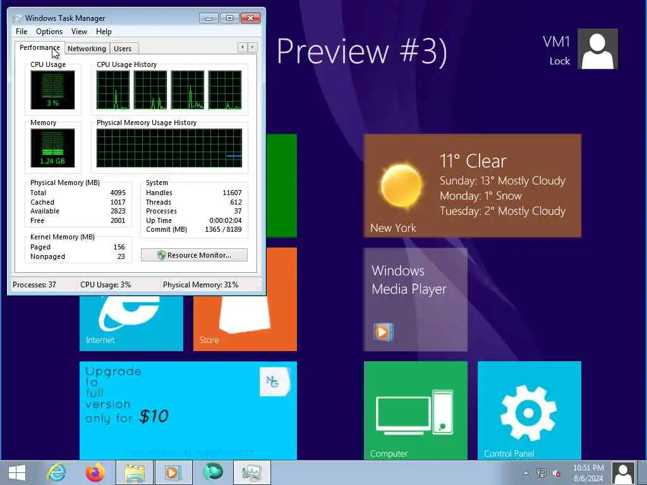Open the Help menu in Task Manager
The height and width of the screenshot is (485, 647).
(x=104, y=32)
